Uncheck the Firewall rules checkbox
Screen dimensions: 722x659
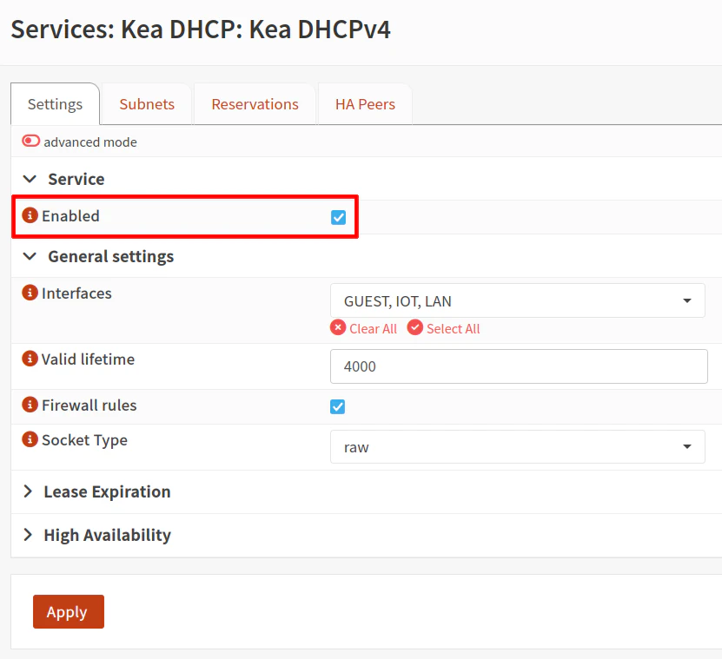click(337, 406)
